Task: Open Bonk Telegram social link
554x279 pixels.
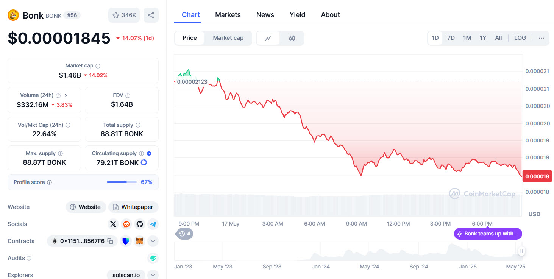Action: point(153,224)
